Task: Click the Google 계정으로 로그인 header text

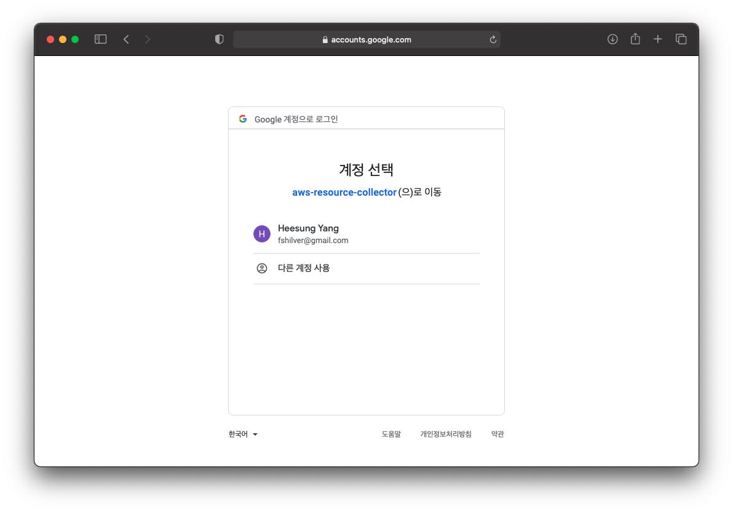Action: [x=296, y=119]
